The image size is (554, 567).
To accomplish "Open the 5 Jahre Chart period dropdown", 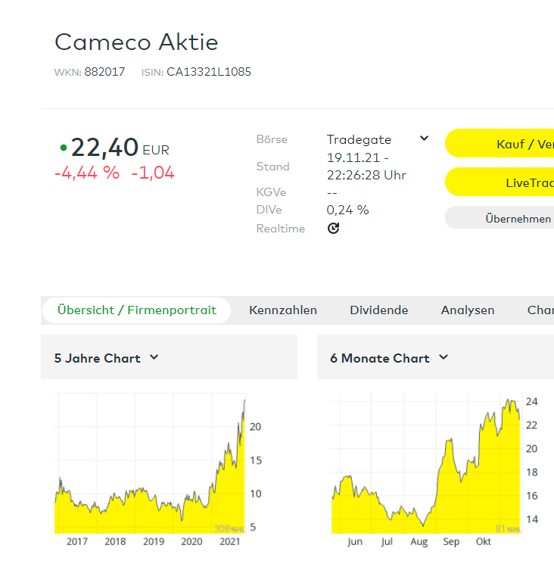I will click(x=154, y=357).
